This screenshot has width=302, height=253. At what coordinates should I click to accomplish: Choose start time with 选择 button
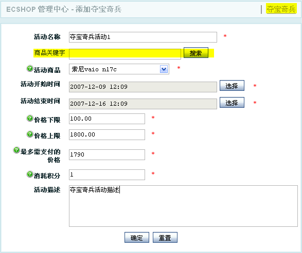[x=232, y=86]
